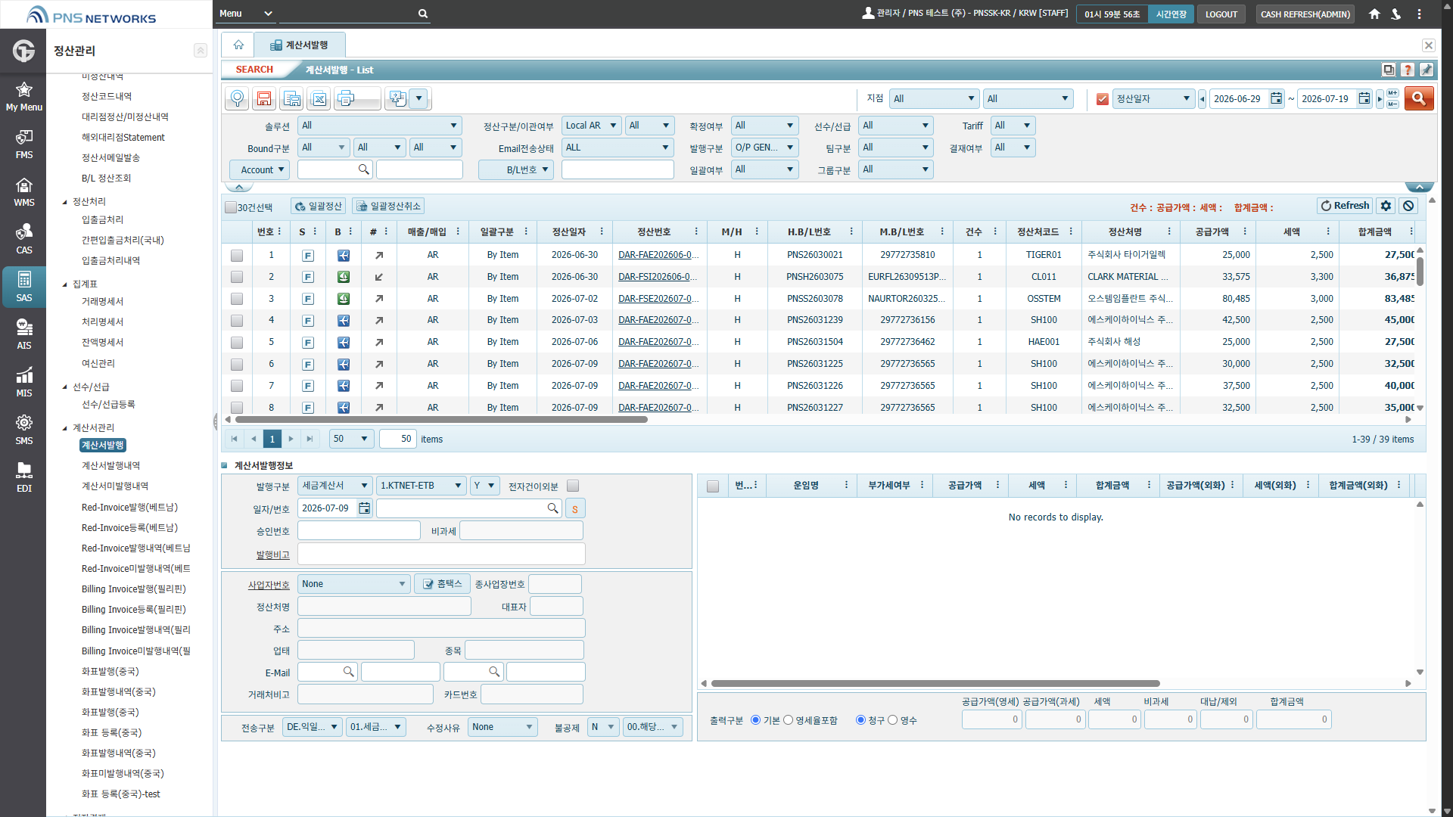The height and width of the screenshot is (817, 1453).
Task: Click the 일괄정산취소 button
Action: tap(388, 207)
